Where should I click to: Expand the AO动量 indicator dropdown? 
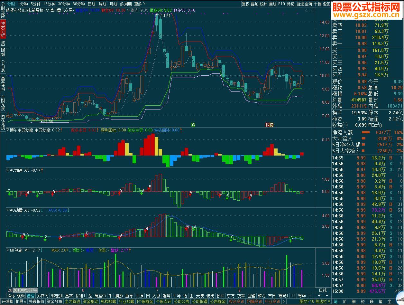(8, 210)
